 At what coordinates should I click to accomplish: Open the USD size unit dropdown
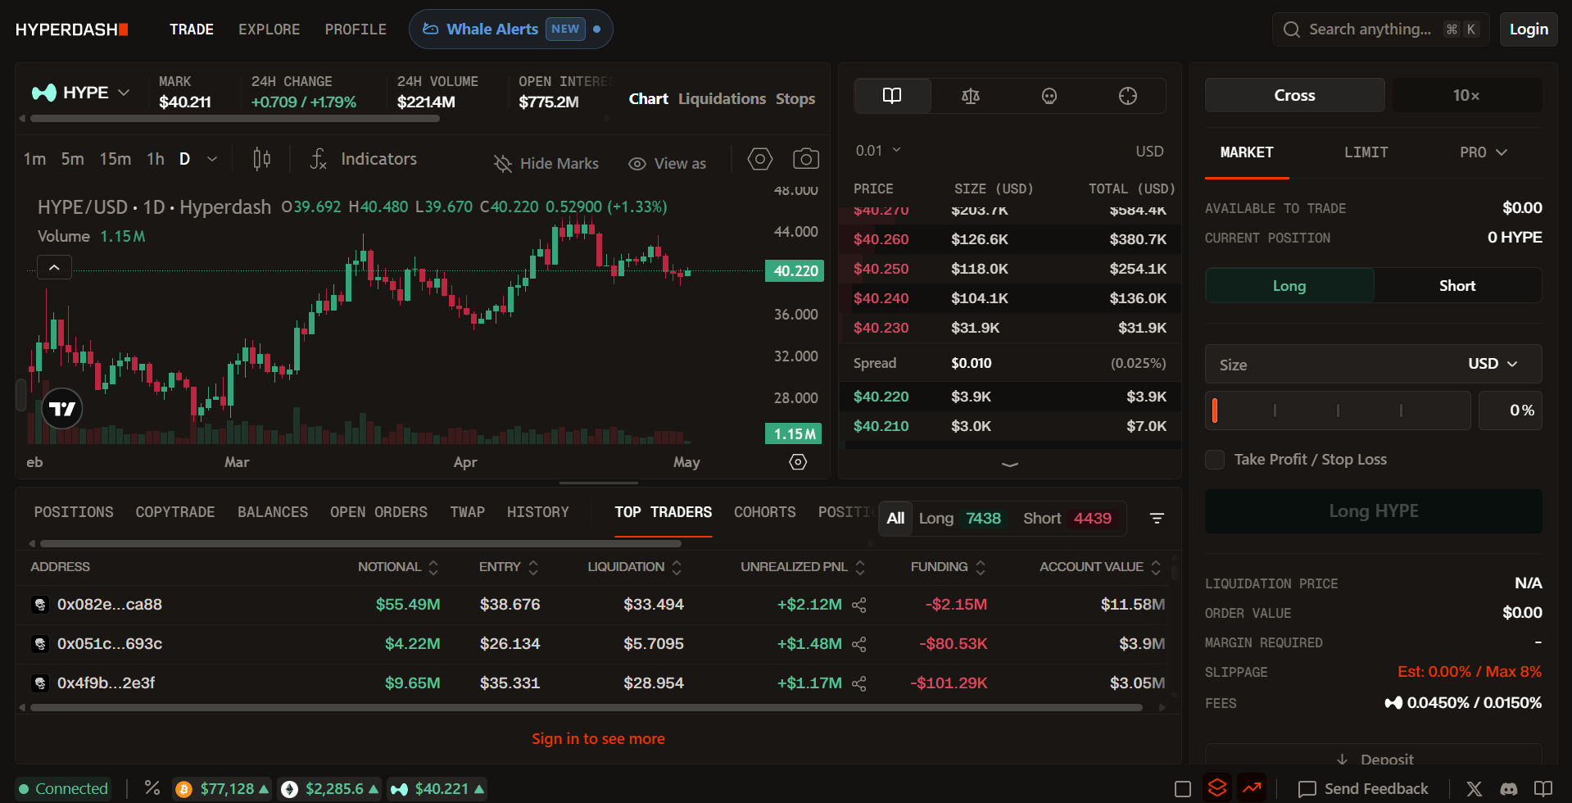click(1493, 364)
